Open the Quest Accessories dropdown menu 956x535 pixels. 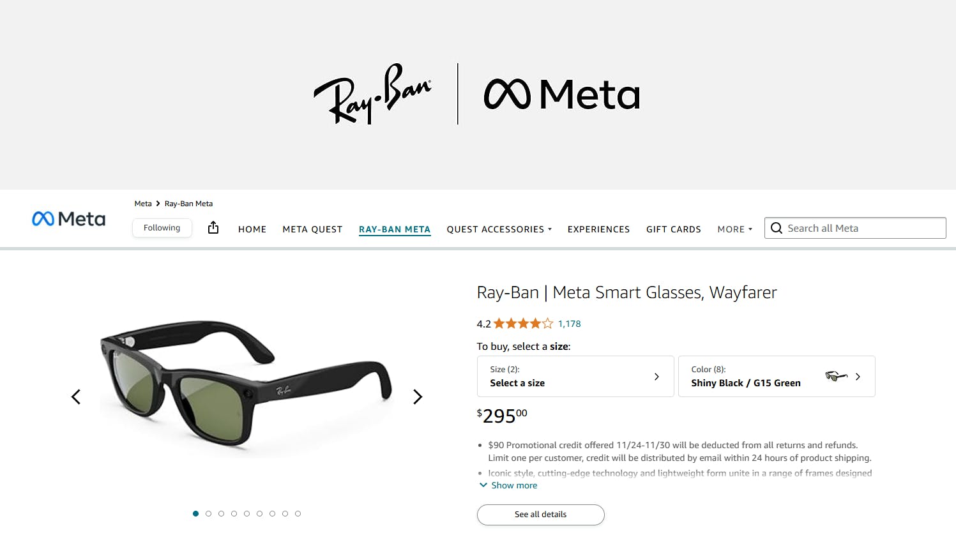pyautogui.click(x=499, y=229)
